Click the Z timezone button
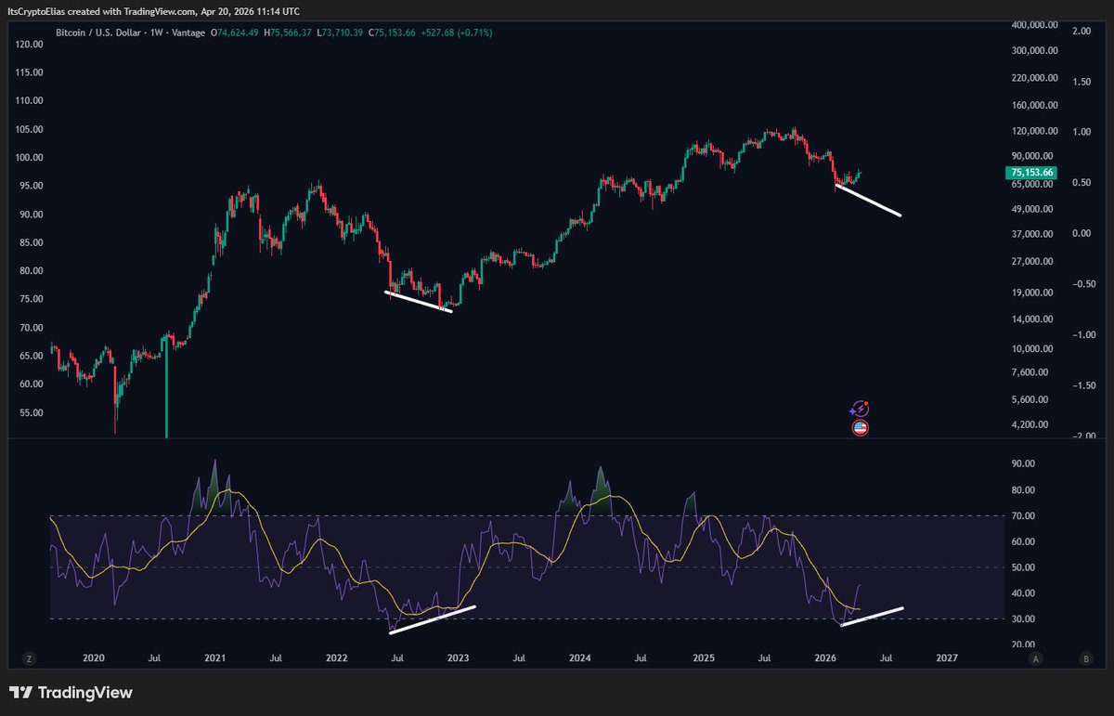 coord(30,658)
